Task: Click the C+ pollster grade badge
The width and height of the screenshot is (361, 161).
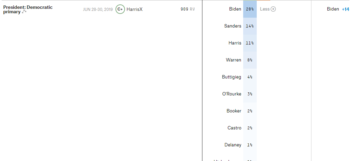Action: (x=120, y=9)
